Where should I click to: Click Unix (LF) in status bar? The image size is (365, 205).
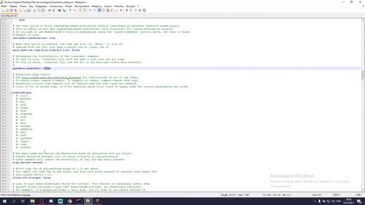coord(317,195)
